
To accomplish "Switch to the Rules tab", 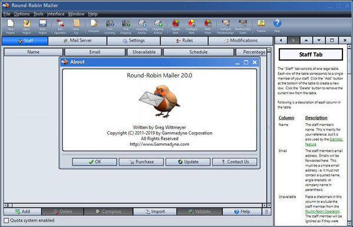I will [184, 41].
